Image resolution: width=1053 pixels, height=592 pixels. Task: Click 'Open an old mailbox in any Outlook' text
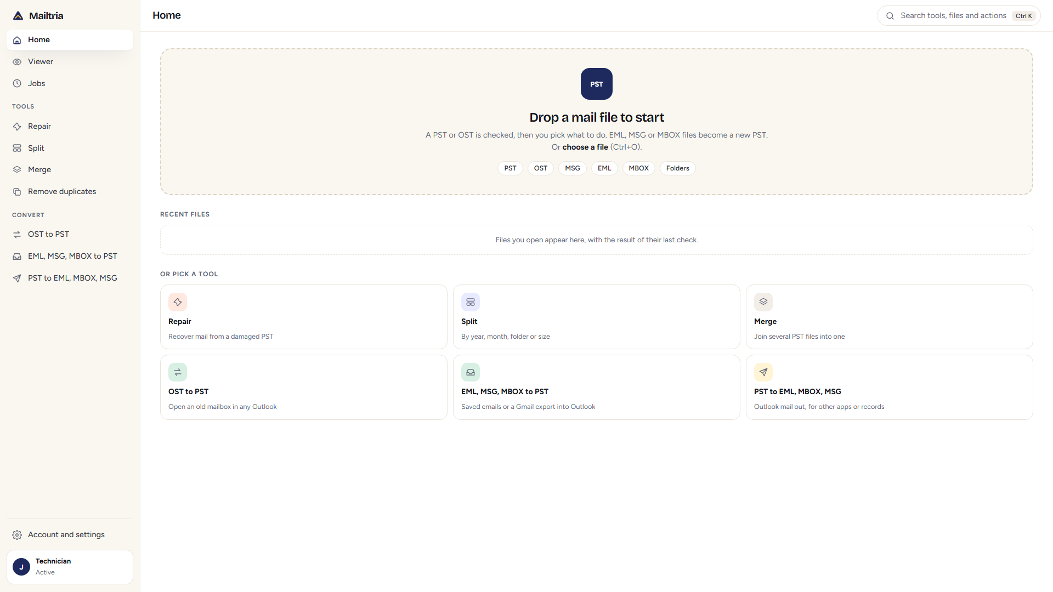point(223,407)
